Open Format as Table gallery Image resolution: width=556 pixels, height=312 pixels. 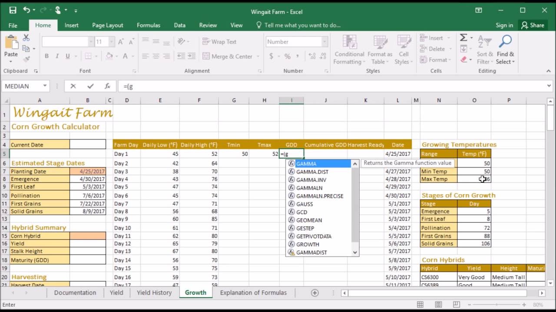click(380, 50)
